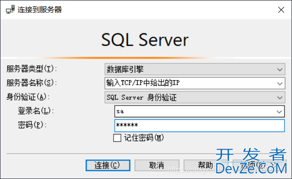Click the 服务器类型(T) label
292x179 pixels.
32,69
